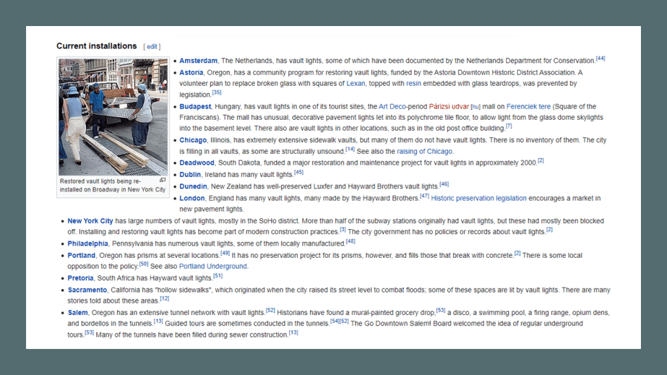Open the Deadwood link
This screenshot has width=667, height=375.
point(197,163)
